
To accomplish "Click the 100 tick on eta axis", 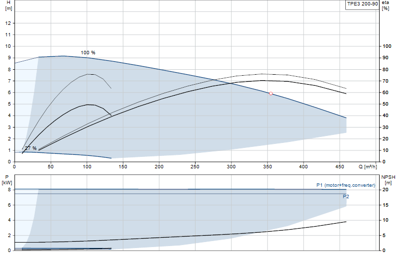I will click(x=387, y=46).
